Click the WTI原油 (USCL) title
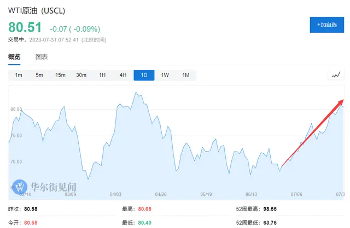The width and height of the screenshot is (350, 228). pyautogui.click(x=37, y=11)
